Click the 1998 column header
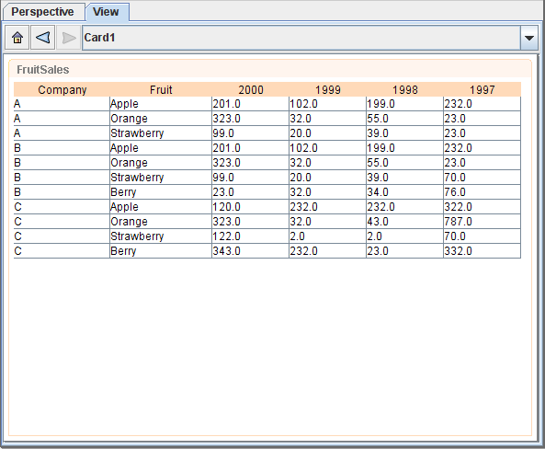Image resolution: width=545 pixels, height=449 pixels. tap(404, 89)
